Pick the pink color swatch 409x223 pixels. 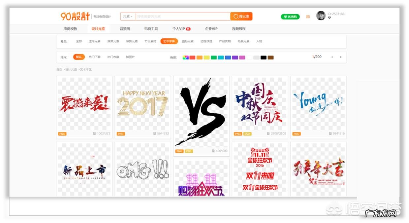242,57
